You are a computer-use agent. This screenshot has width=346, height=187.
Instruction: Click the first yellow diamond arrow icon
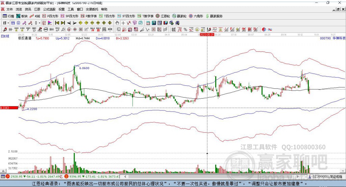click(80, 23)
